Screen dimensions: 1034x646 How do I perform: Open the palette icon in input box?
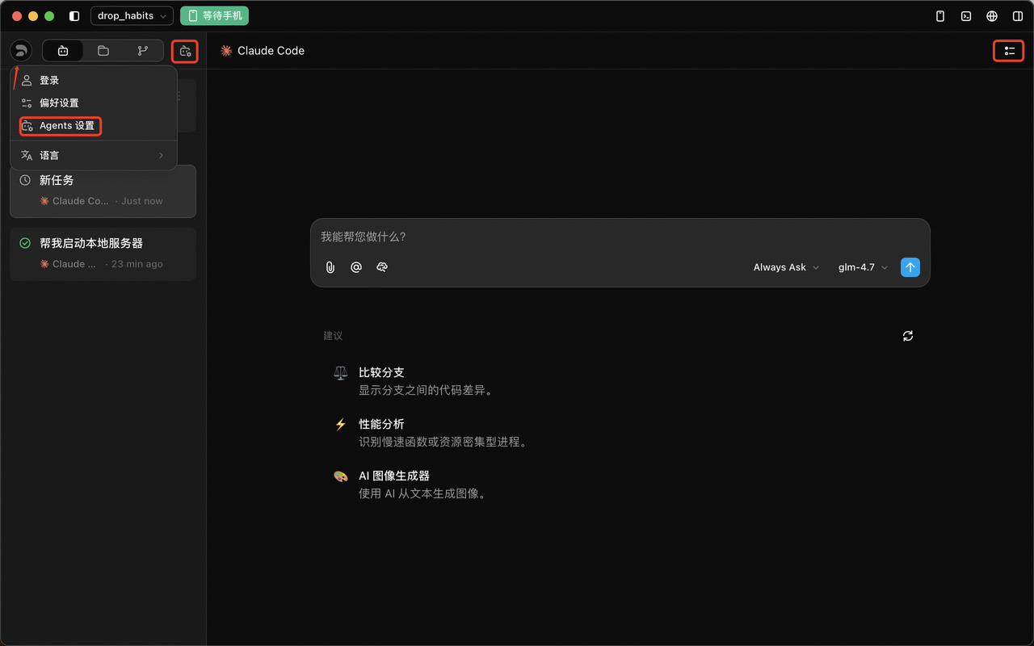click(x=382, y=267)
